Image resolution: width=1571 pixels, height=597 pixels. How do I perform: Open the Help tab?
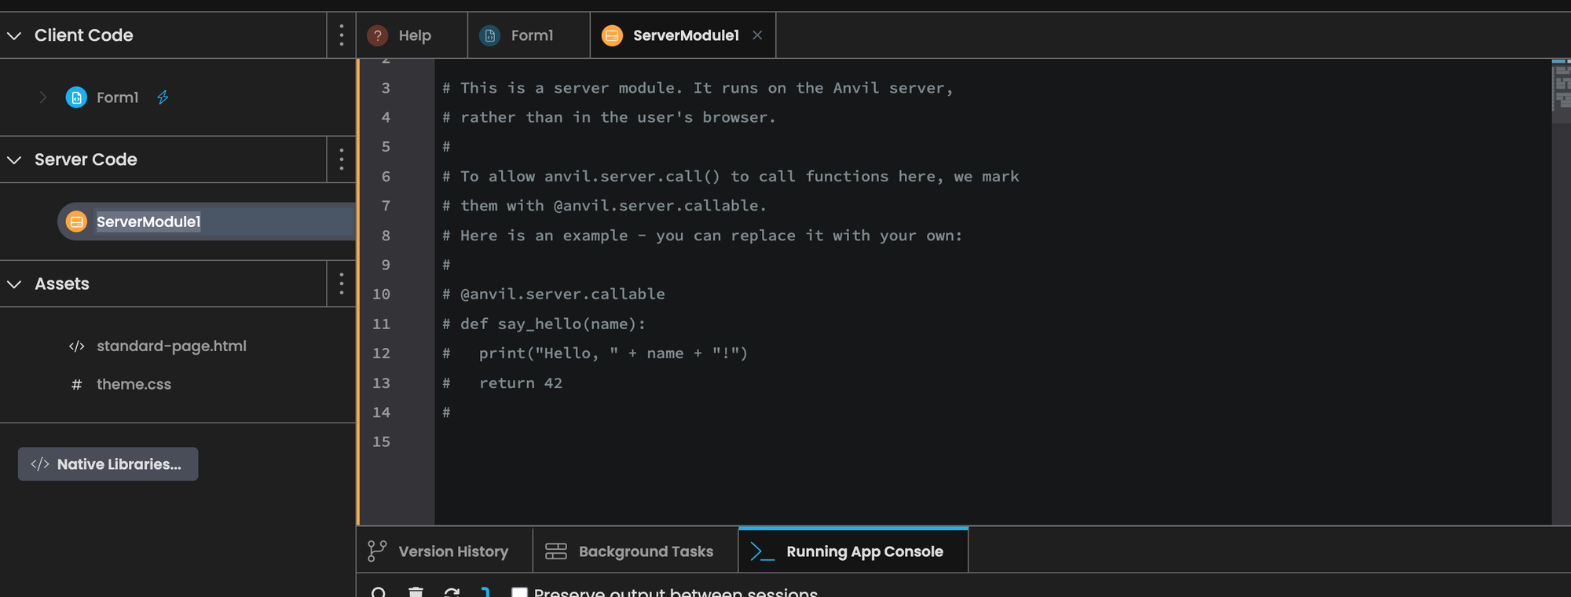coord(402,35)
